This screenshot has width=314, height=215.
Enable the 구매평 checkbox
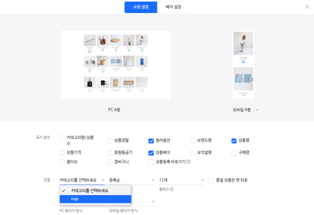[x=234, y=153]
